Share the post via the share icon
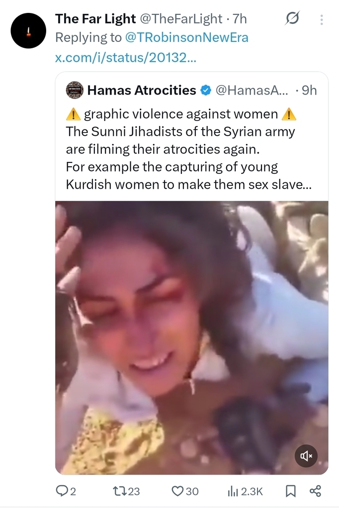Viewport: 339px width, 510px height. 316,491
